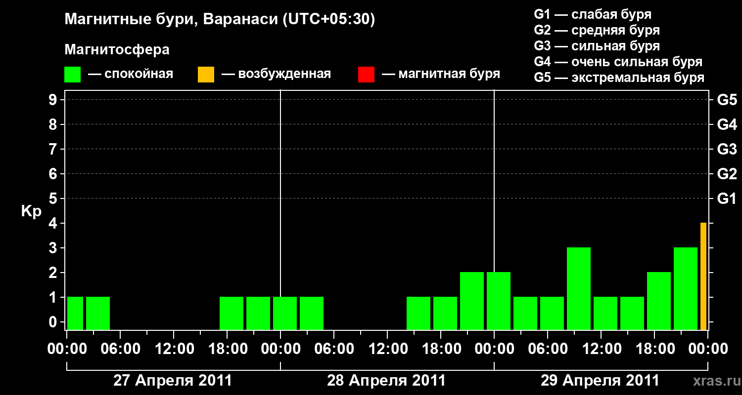
Task: Click the first green bar at 00:00 on 27 April
Action: tap(75, 314)
